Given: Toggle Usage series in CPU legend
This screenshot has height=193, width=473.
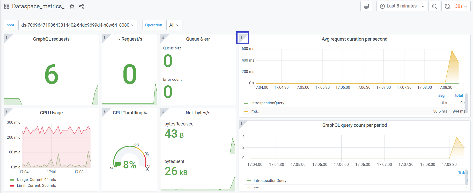Looking at the screenshot, I should (x=22, y=180).
